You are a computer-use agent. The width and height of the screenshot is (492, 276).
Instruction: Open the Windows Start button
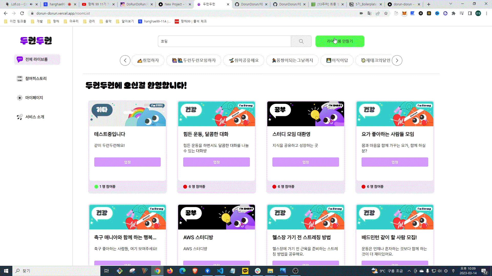[6, 271]
